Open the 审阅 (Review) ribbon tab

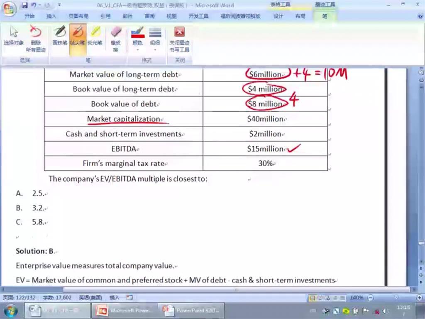pos(149,16)
